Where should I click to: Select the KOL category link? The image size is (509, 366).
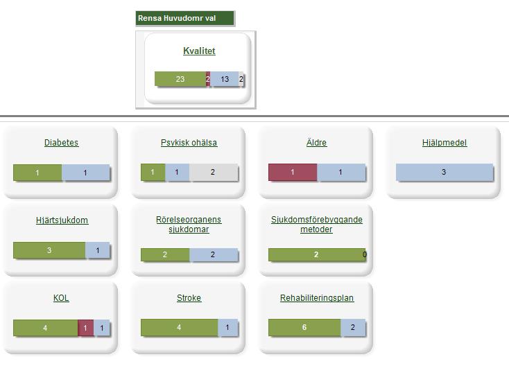tap(61, 298)
